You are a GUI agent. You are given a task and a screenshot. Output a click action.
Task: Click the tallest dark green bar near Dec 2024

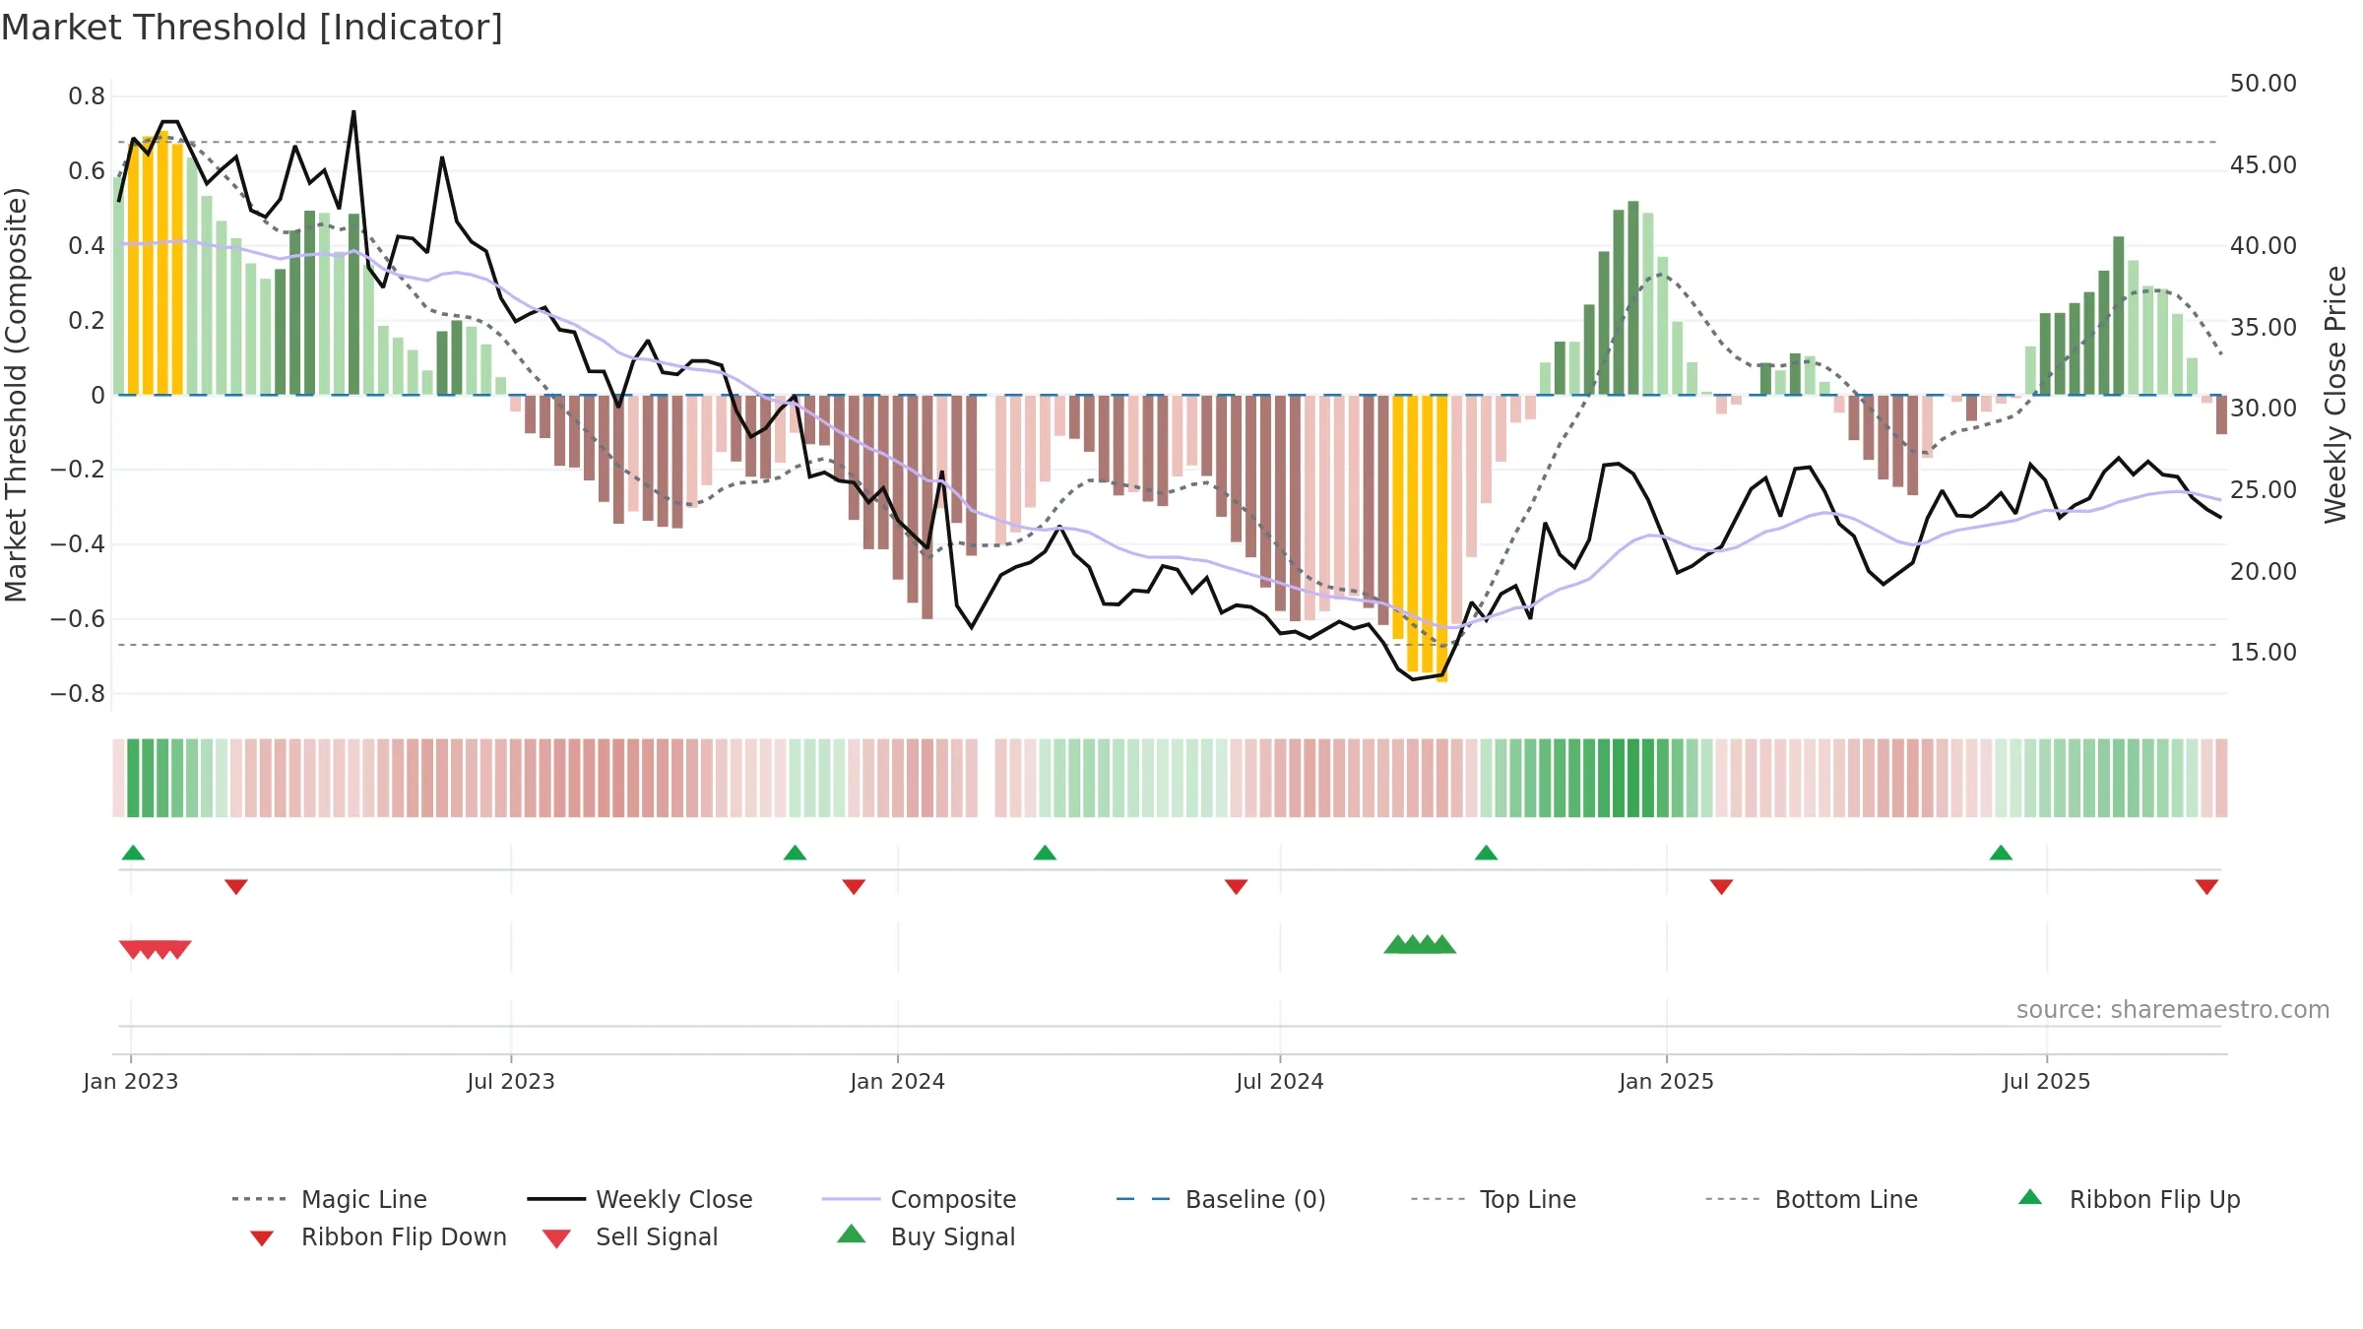1633,297
